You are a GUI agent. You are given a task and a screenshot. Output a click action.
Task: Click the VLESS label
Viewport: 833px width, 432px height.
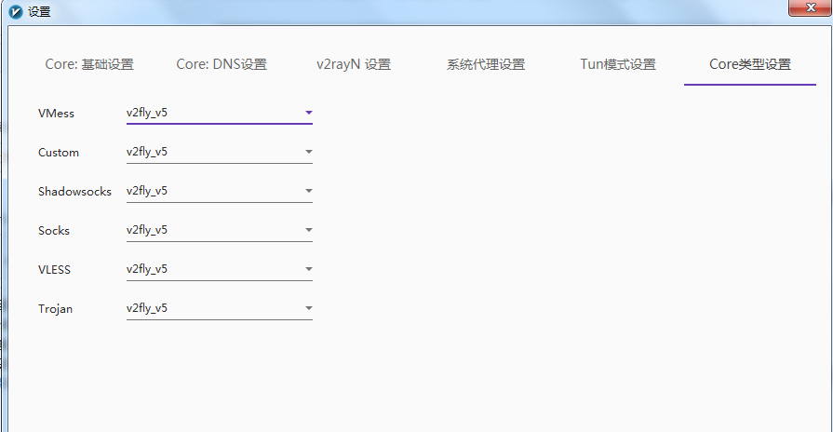click(54, 269)
